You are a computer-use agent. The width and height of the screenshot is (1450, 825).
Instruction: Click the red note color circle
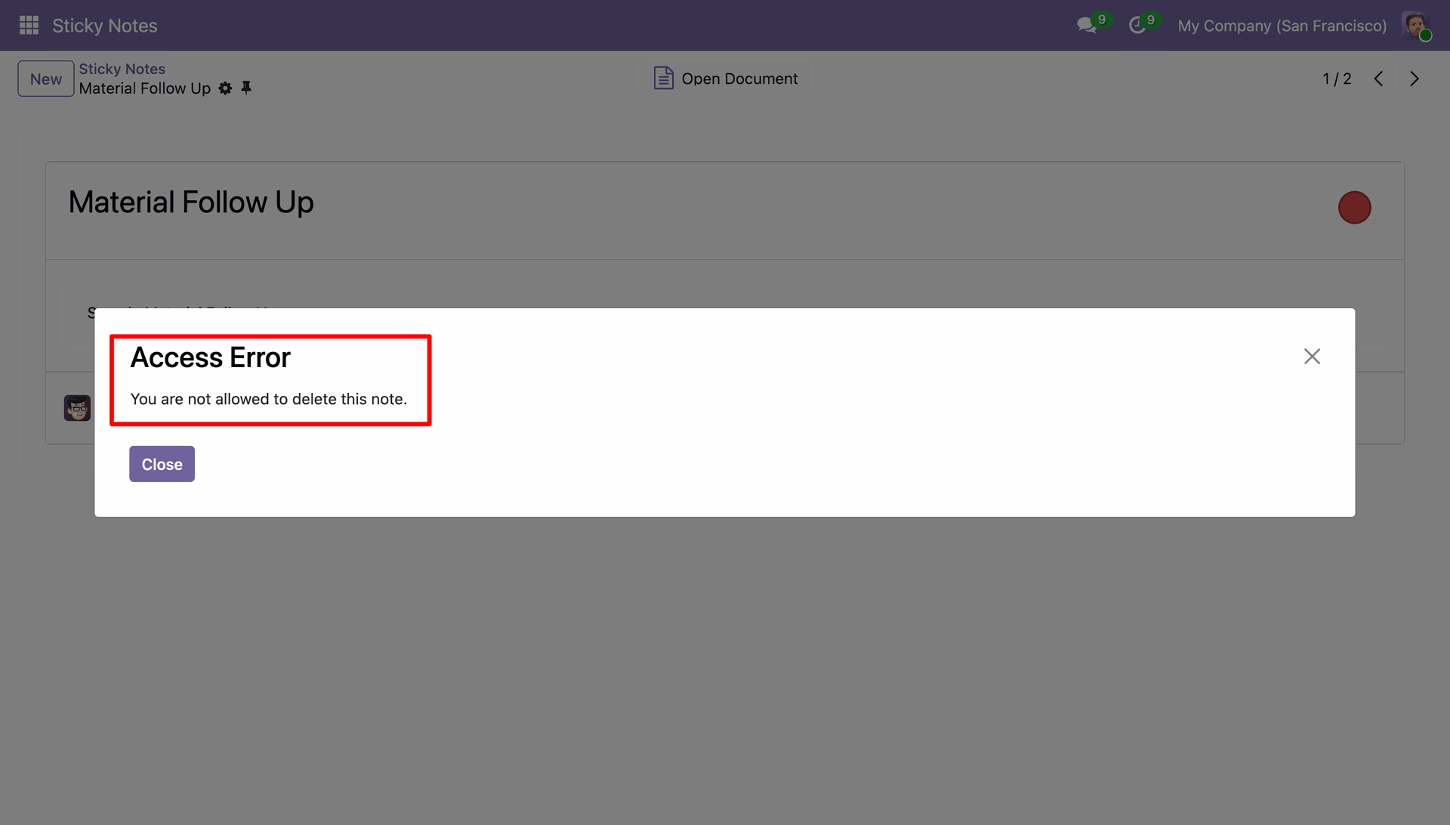1354,208
